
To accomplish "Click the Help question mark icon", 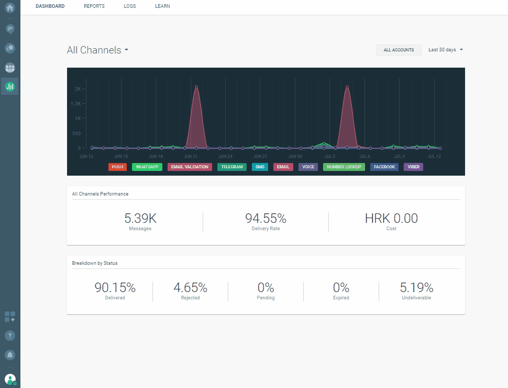I will pos(9,336).
